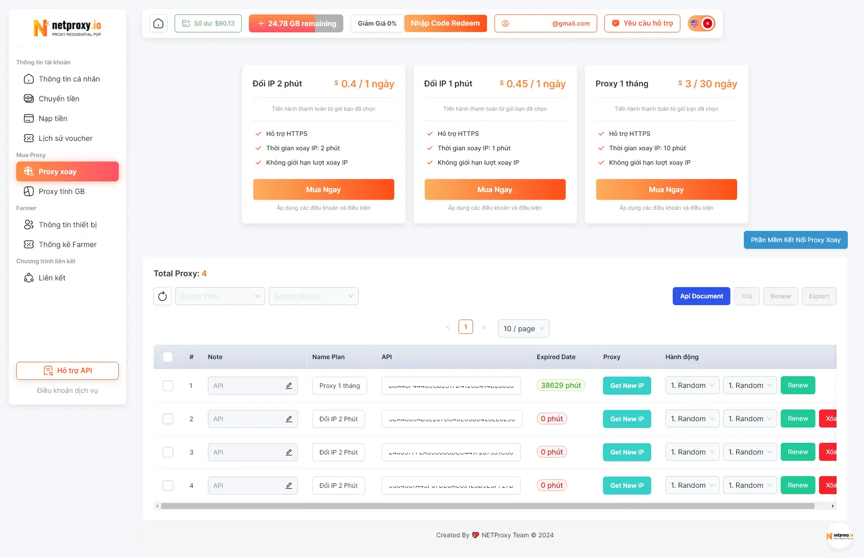Open Chuyển tiền menu item
Screen dimensions: 864x558
[x=67, y=99]
